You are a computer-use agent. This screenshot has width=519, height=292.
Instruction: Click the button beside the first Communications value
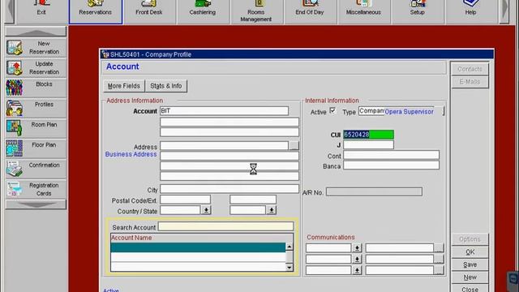pos(439,248)
